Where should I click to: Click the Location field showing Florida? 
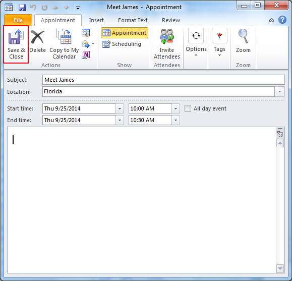point(159,91)
